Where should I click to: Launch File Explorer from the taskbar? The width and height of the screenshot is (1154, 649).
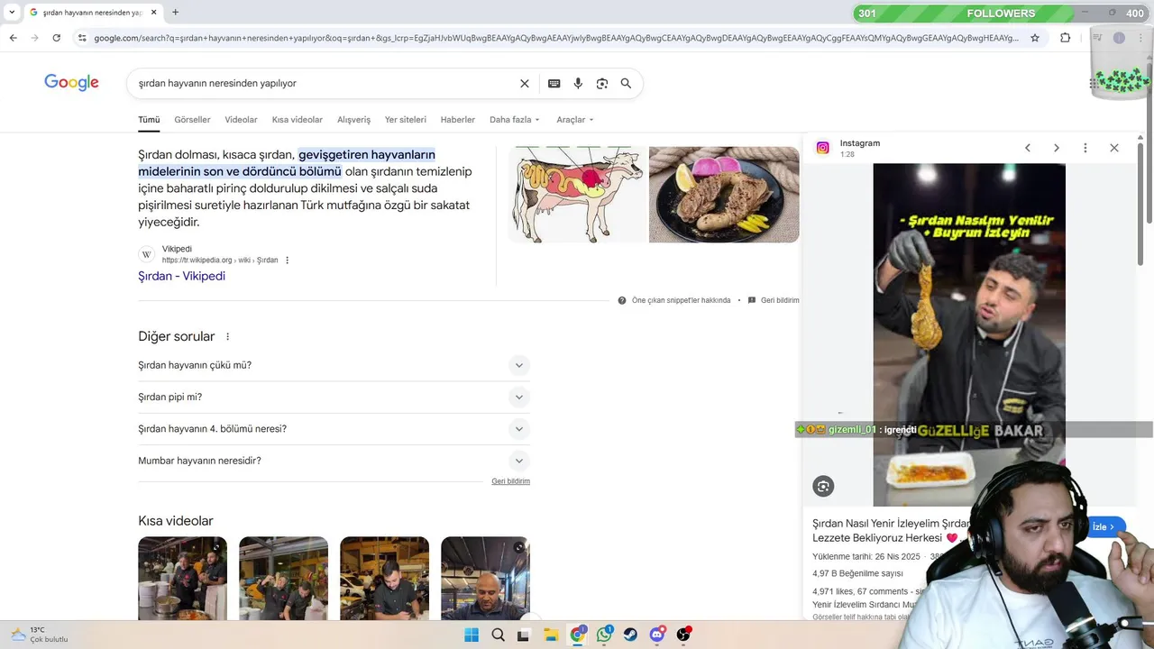[551, 635]
